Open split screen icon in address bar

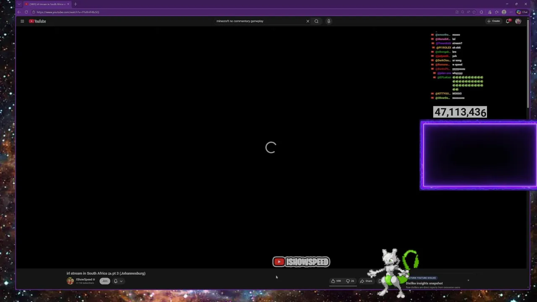[x=457, y=12]
